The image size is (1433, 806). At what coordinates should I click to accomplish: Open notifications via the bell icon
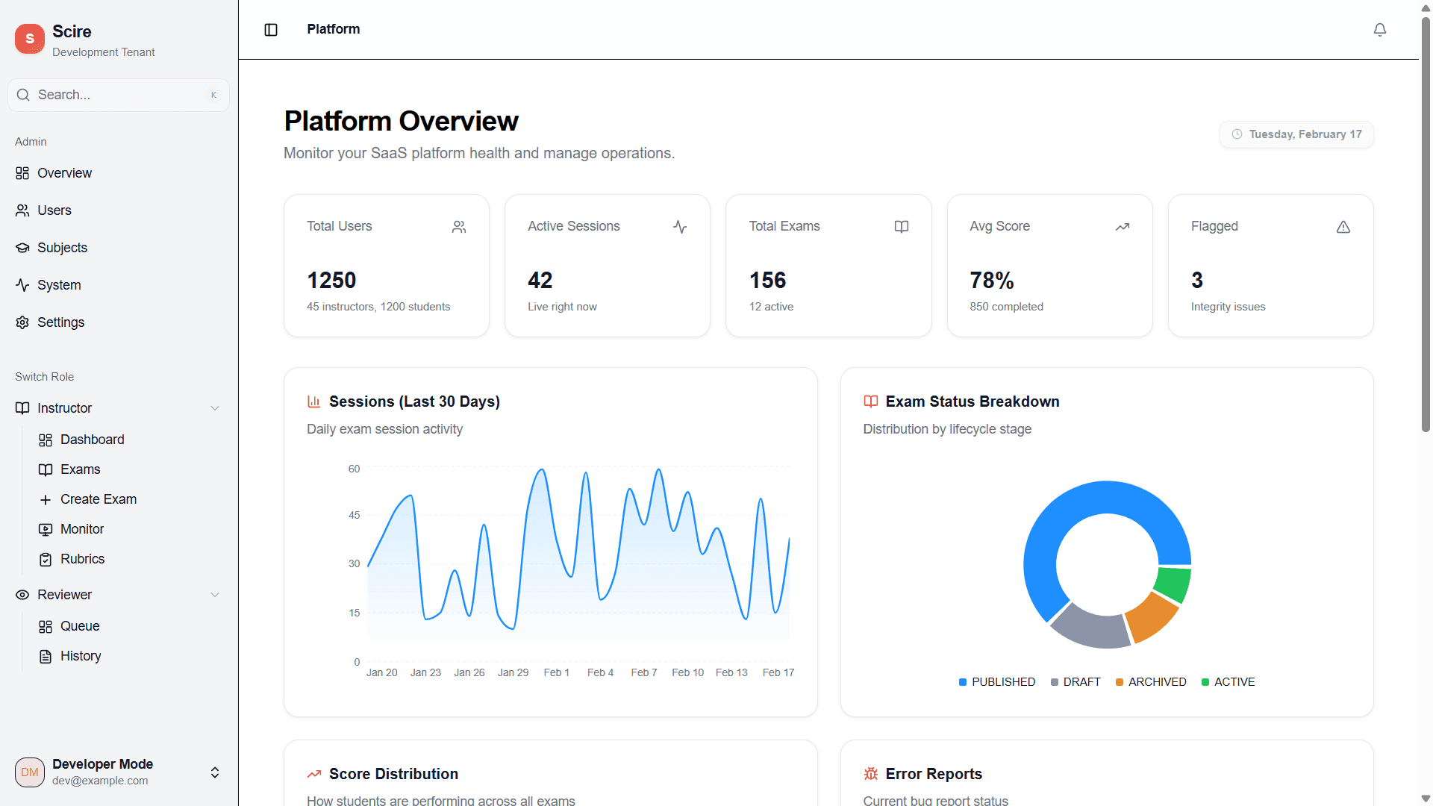click(x=1379, y=30)
